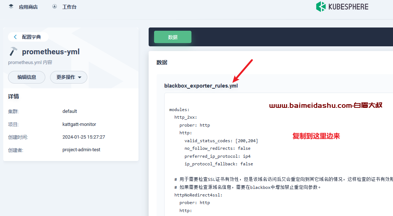Screen dimensions: 393x216
Task: Click the App Store layers icon
Action: click(x=11, y=7)
